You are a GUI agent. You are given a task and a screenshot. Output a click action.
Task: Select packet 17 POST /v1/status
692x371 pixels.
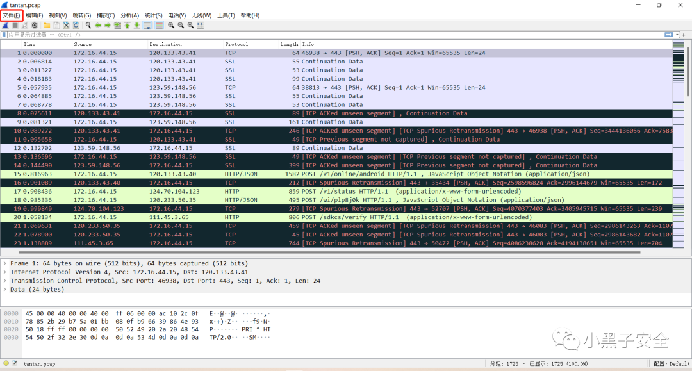click(x=336, y=191)
